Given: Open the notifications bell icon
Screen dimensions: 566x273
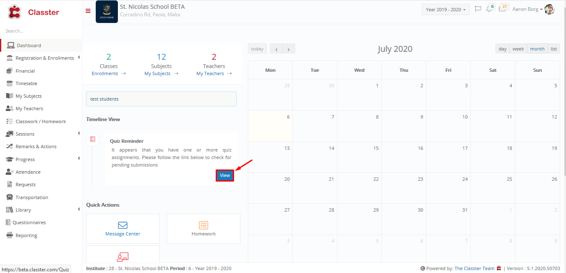Looking at the screenshot, I should [489, 9].
